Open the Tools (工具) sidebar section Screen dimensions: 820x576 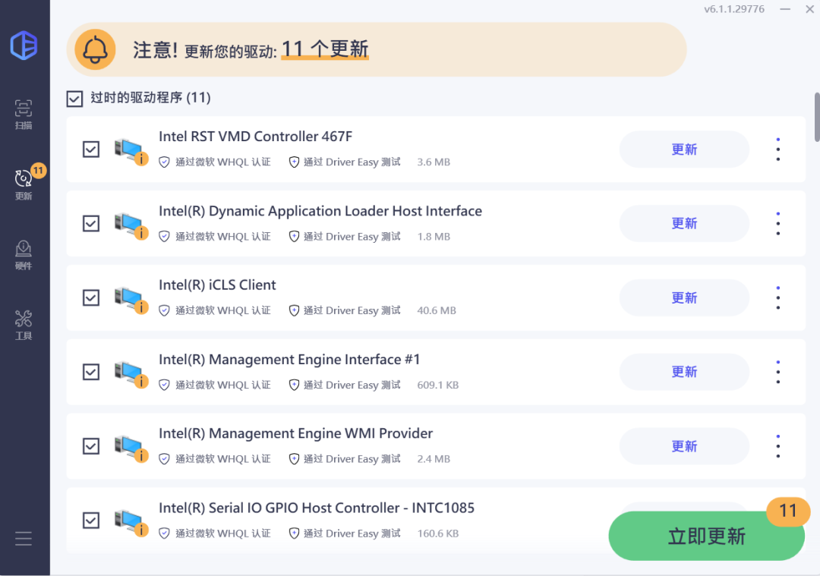click(x=24, y=325)
